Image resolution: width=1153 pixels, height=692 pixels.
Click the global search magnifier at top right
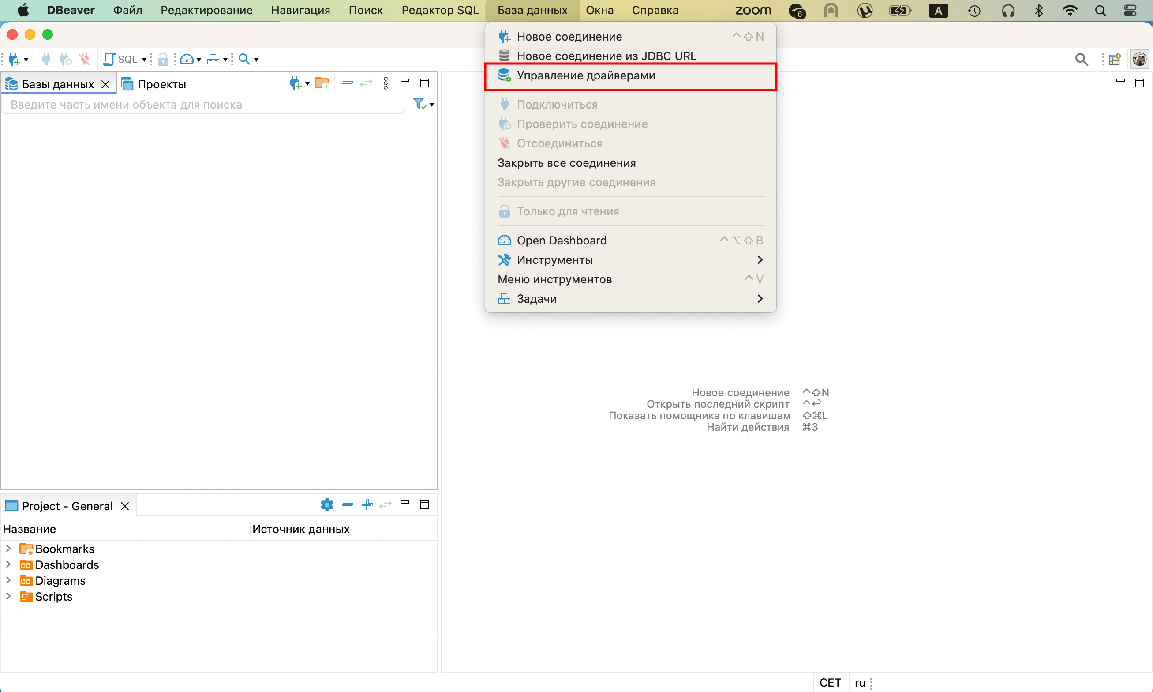coord(1081,59)
